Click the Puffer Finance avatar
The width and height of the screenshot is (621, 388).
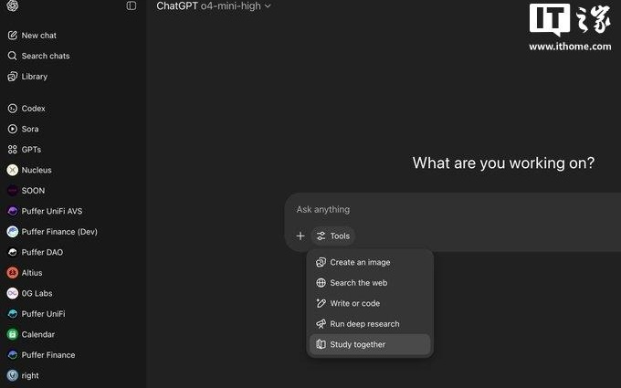[12, 355]
